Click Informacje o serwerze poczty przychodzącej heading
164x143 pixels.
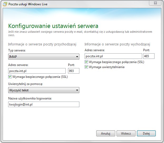coord(42,44)
